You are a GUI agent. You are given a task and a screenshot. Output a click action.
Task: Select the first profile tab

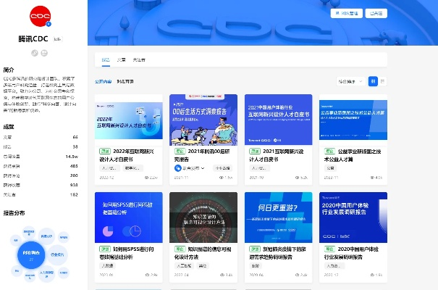tap(105, 59)
